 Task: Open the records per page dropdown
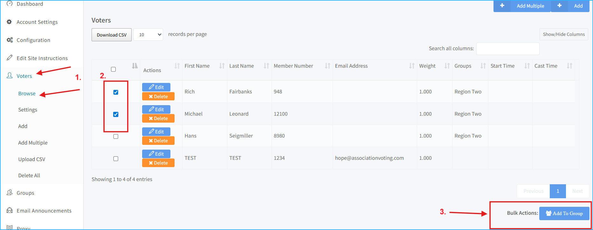[148, 35]
